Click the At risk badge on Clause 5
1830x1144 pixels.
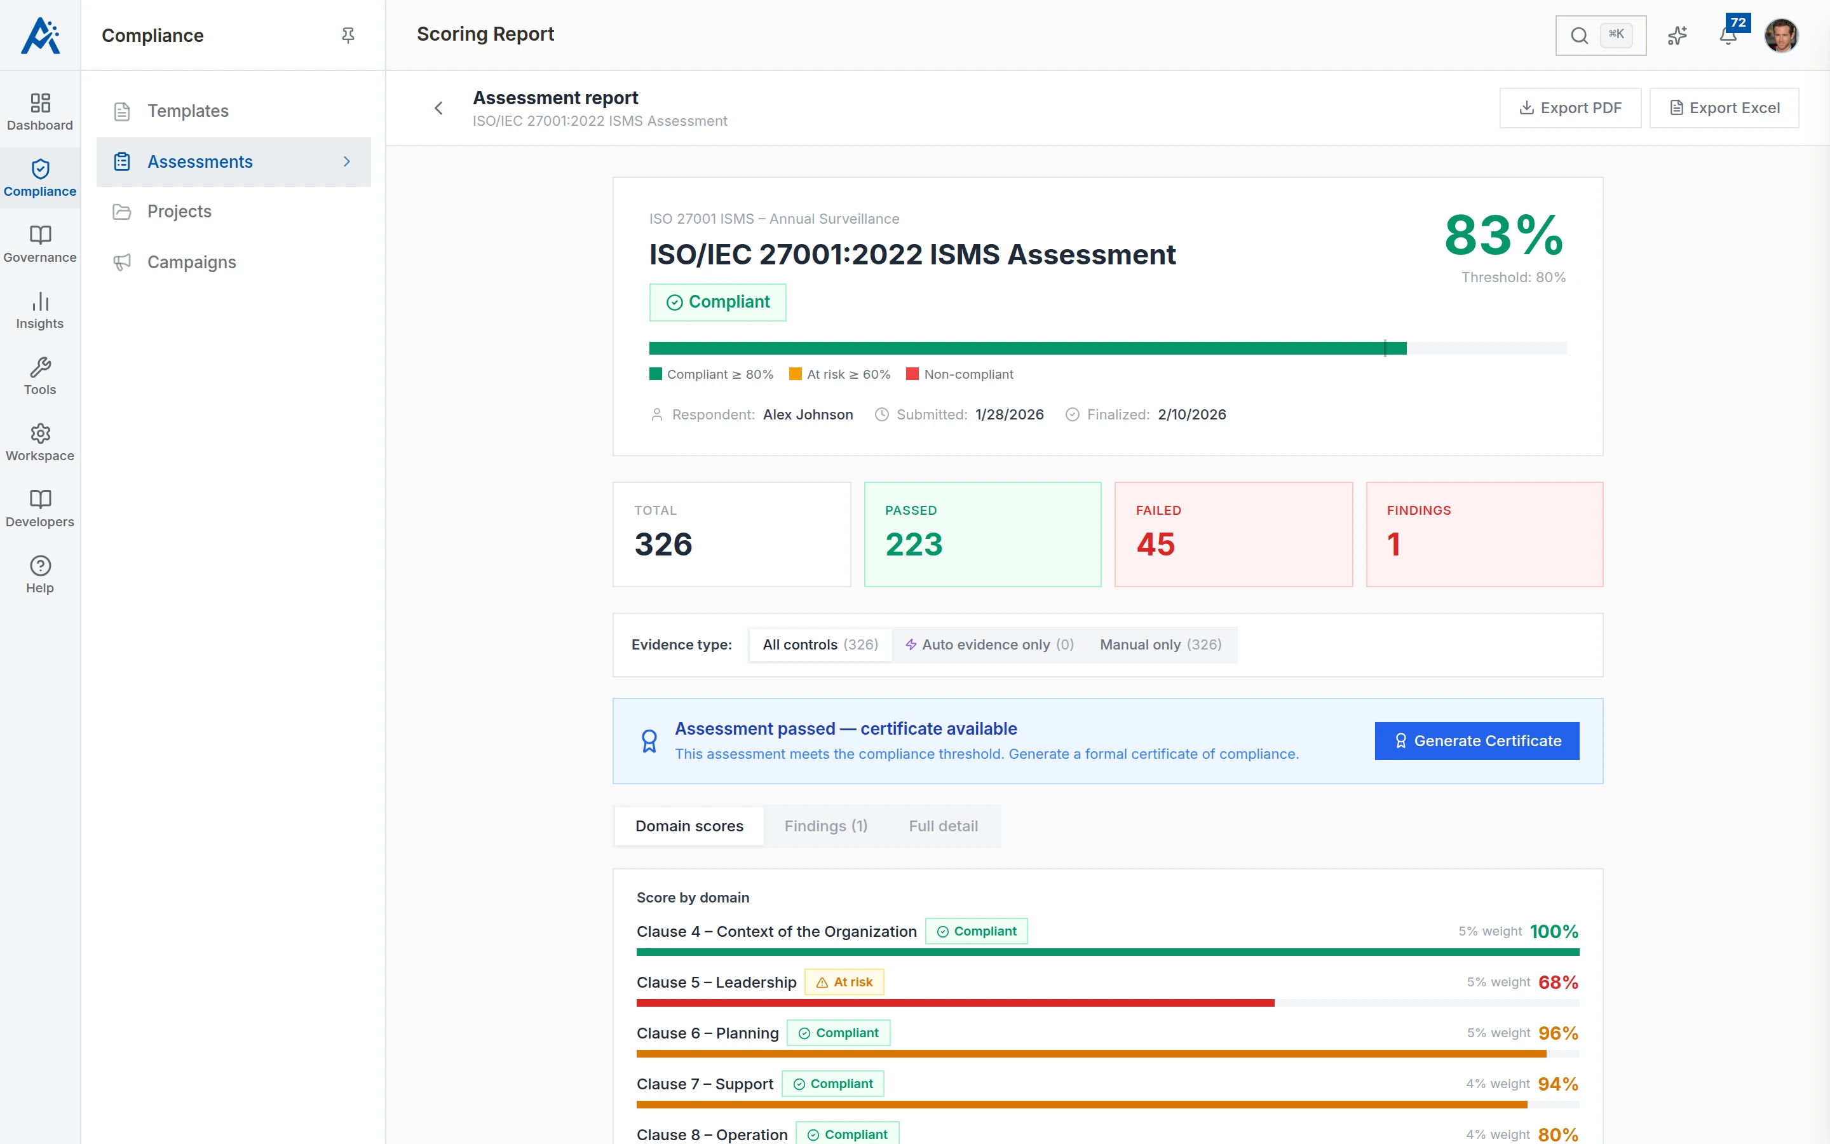click(844, 982)
